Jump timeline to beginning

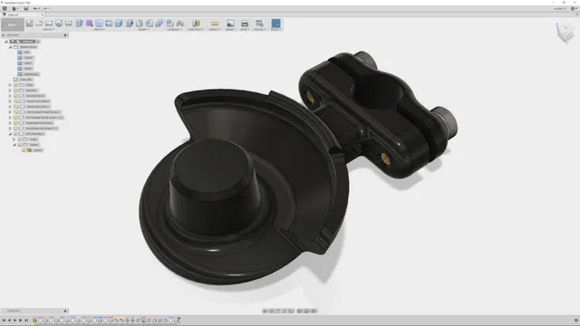pos(4,320)
